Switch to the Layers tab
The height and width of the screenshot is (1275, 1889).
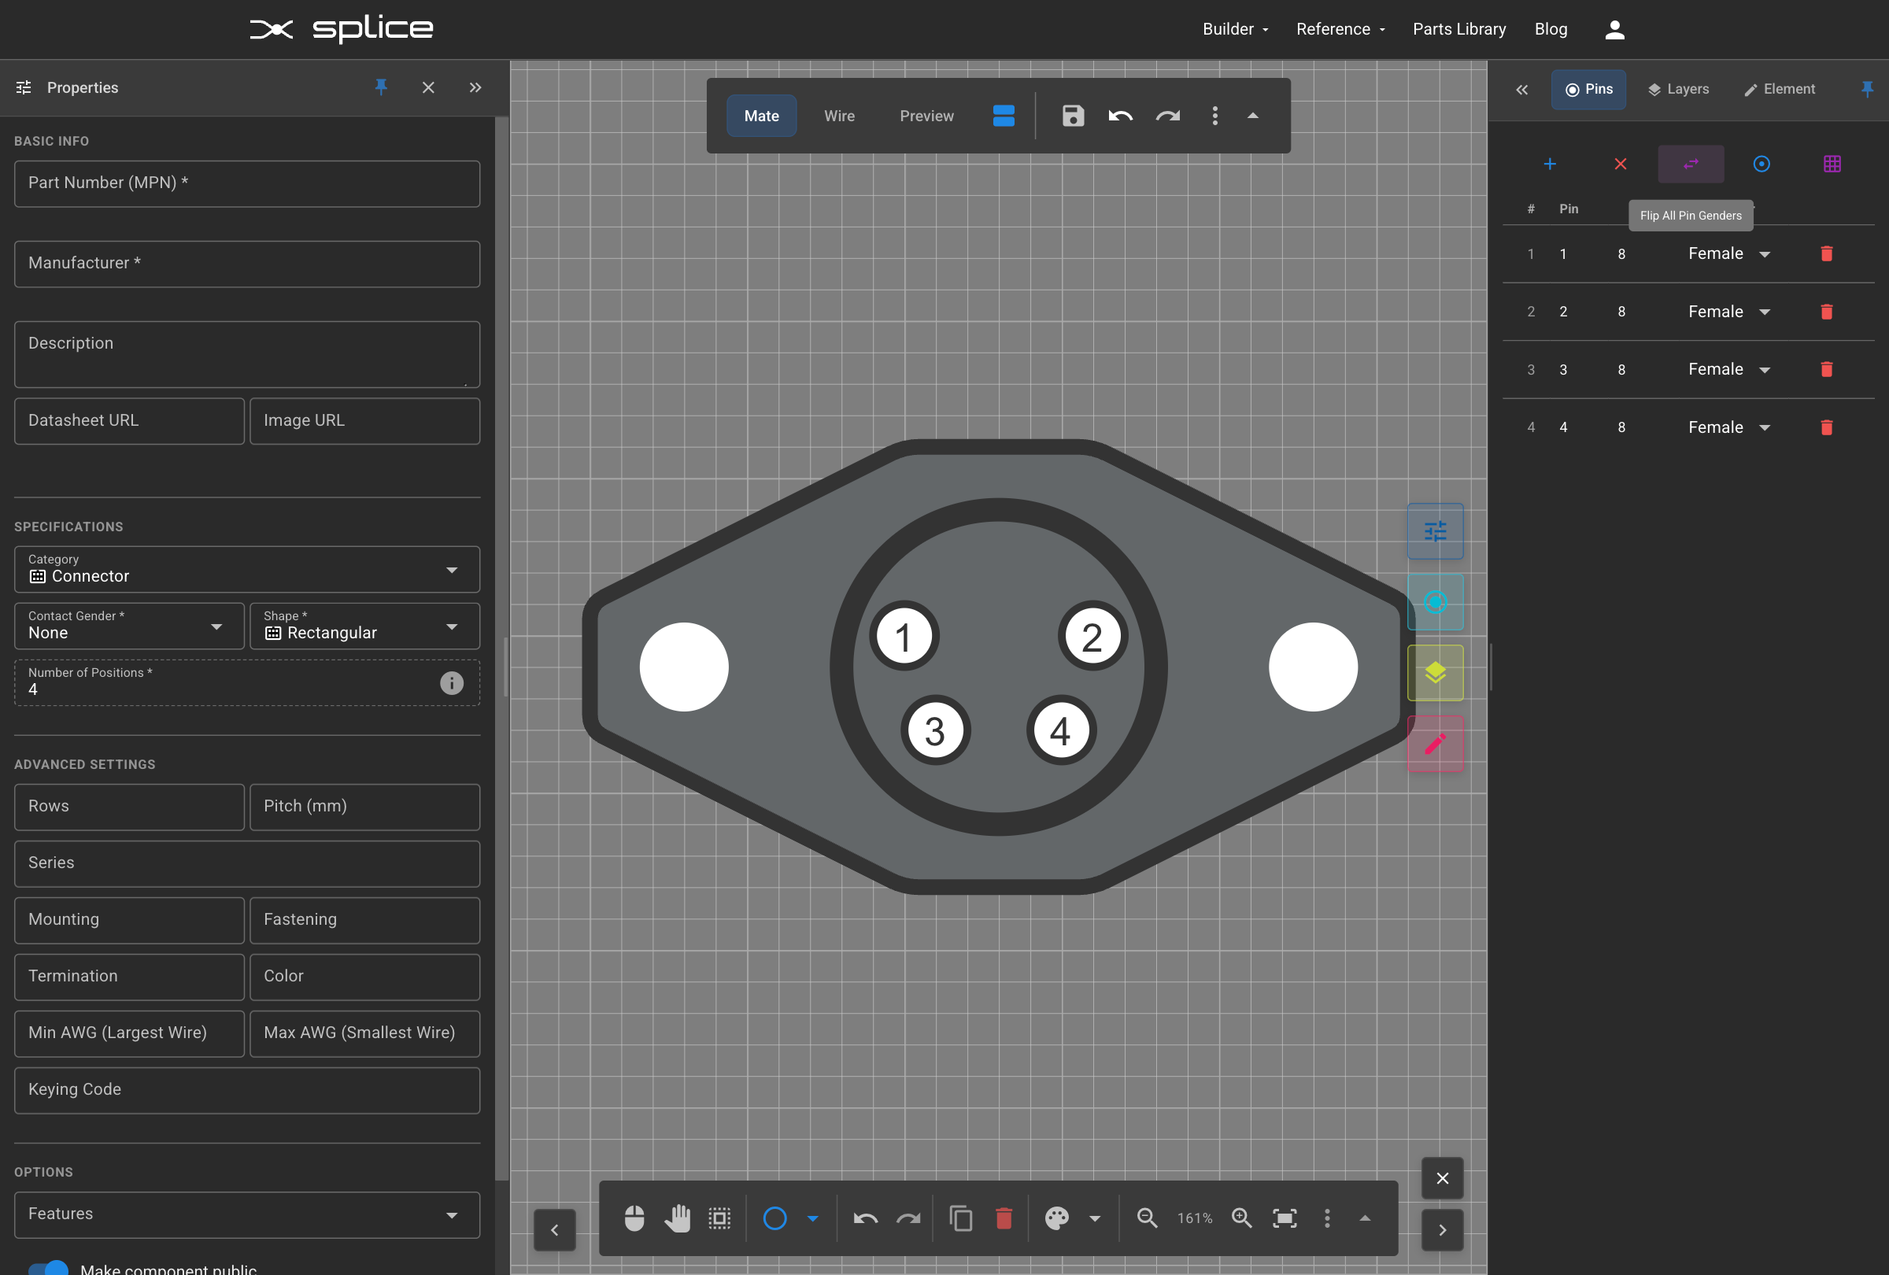coord(1679,90)
